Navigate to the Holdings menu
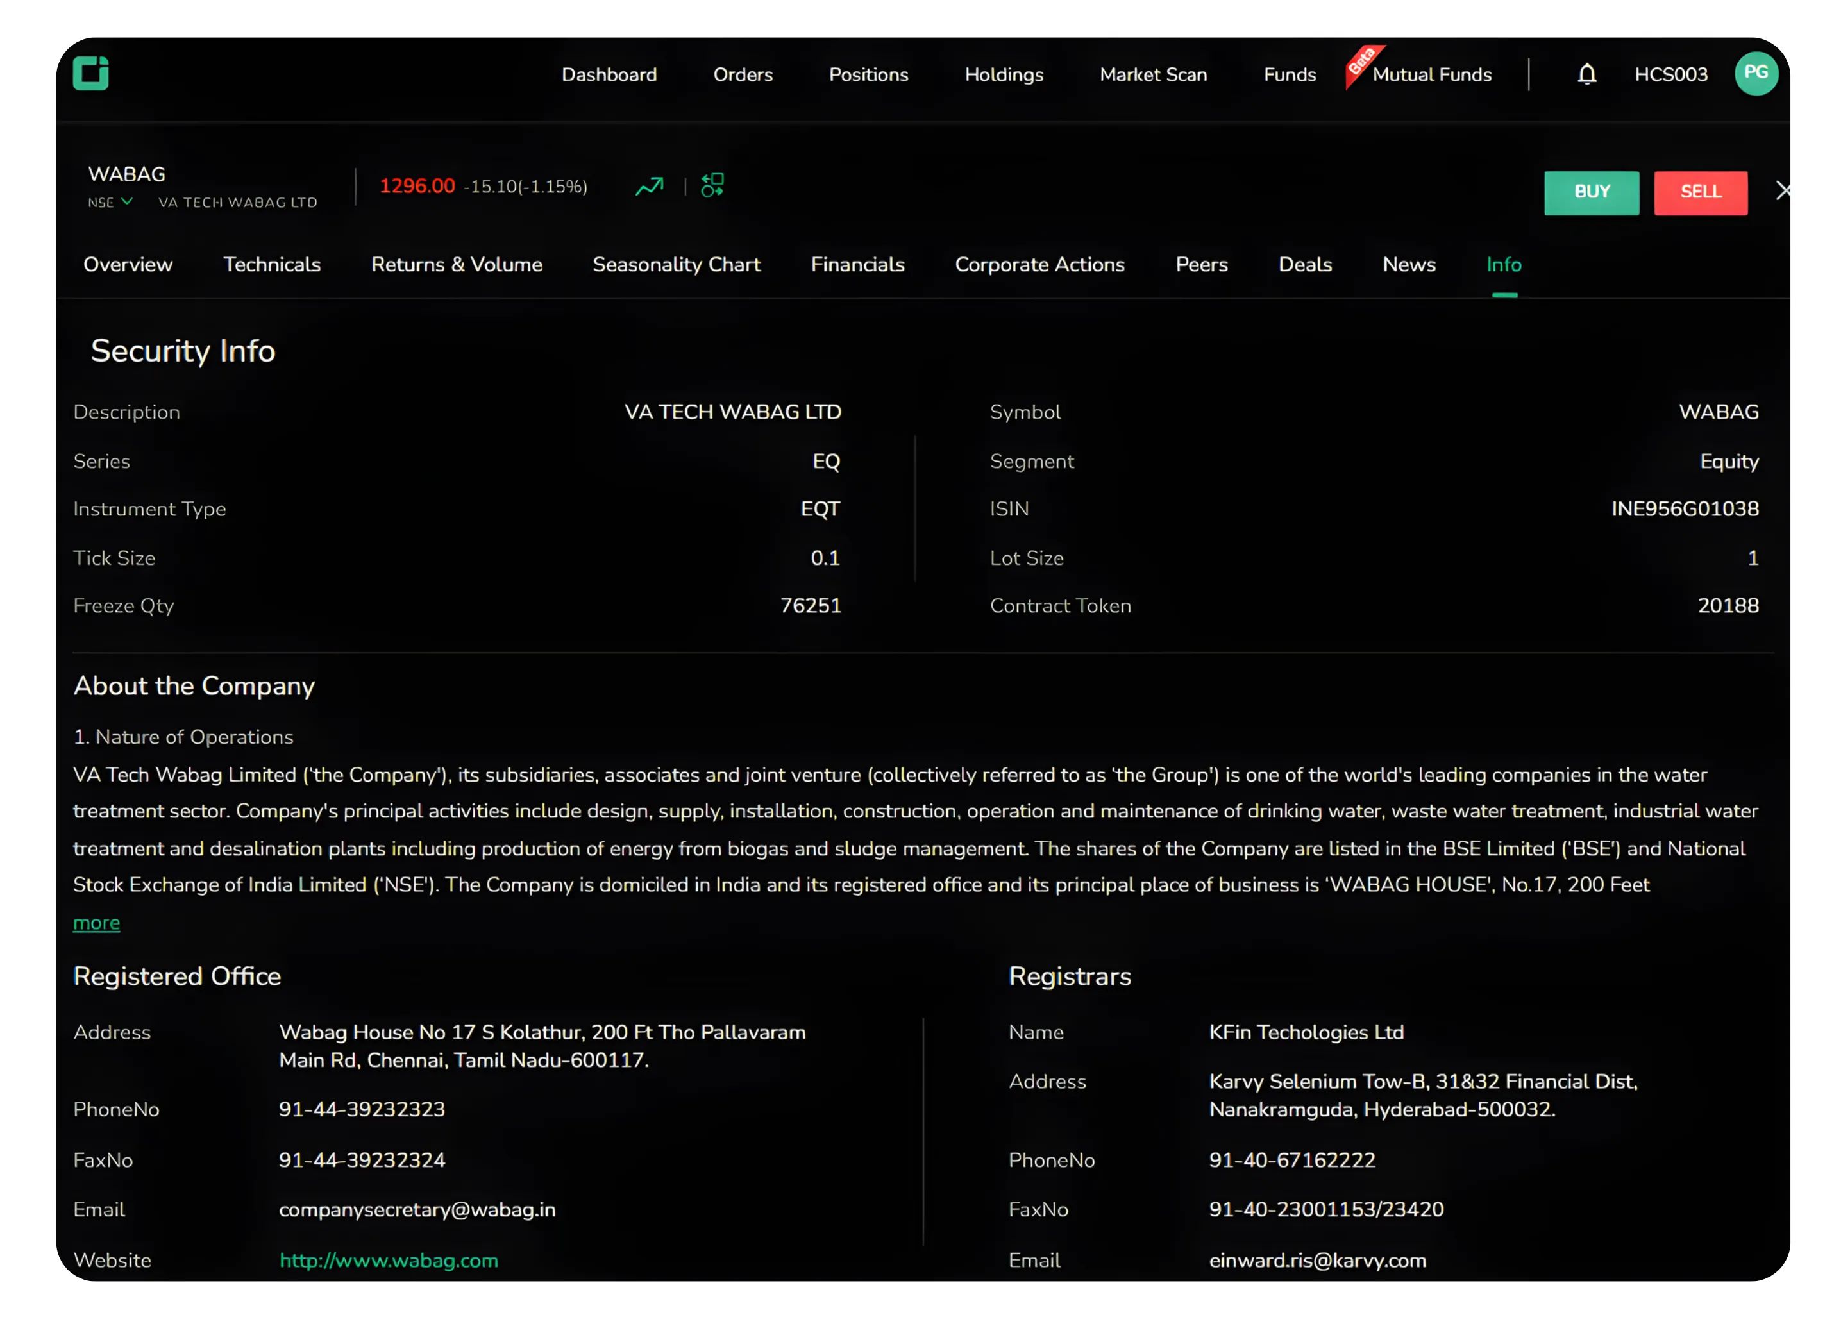 [x=1004, y=74]
